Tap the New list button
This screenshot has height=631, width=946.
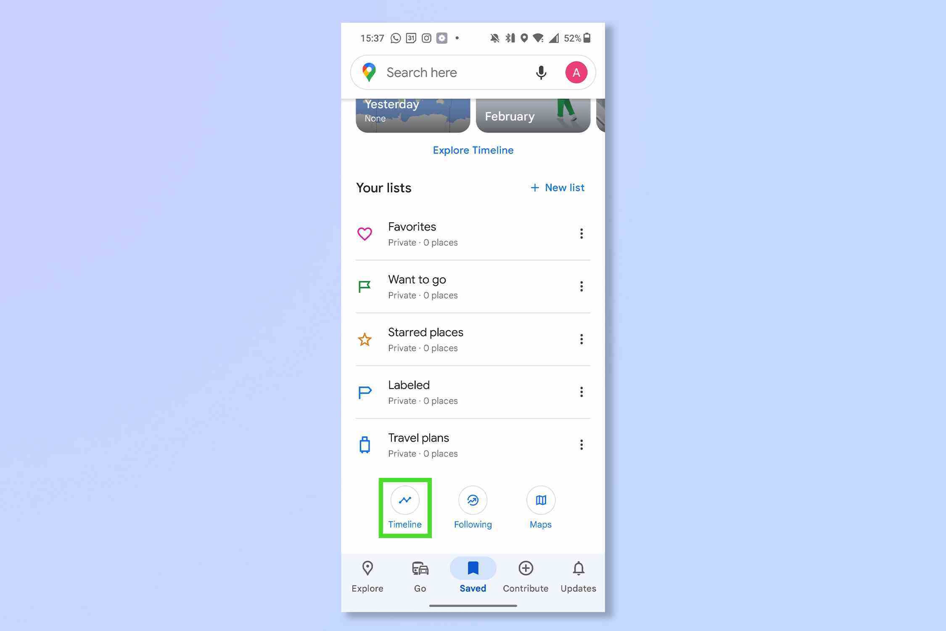point(557,187)
